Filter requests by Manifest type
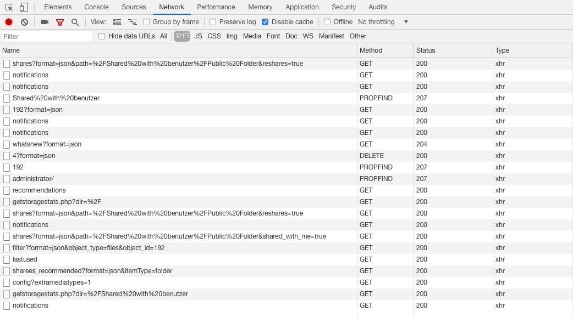The width and height of the screenshot is (573, 317). 332,36
